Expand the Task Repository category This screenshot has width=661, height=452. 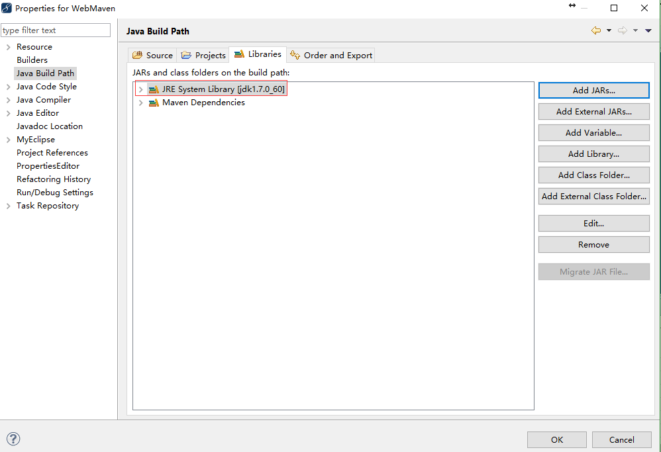coord(9,206)
